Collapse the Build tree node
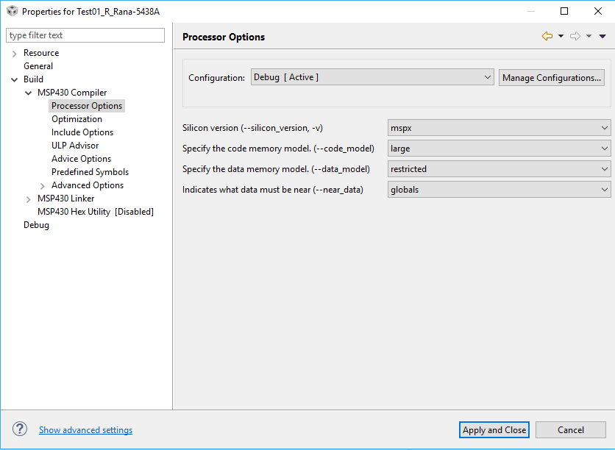 (x=15, y=79)
